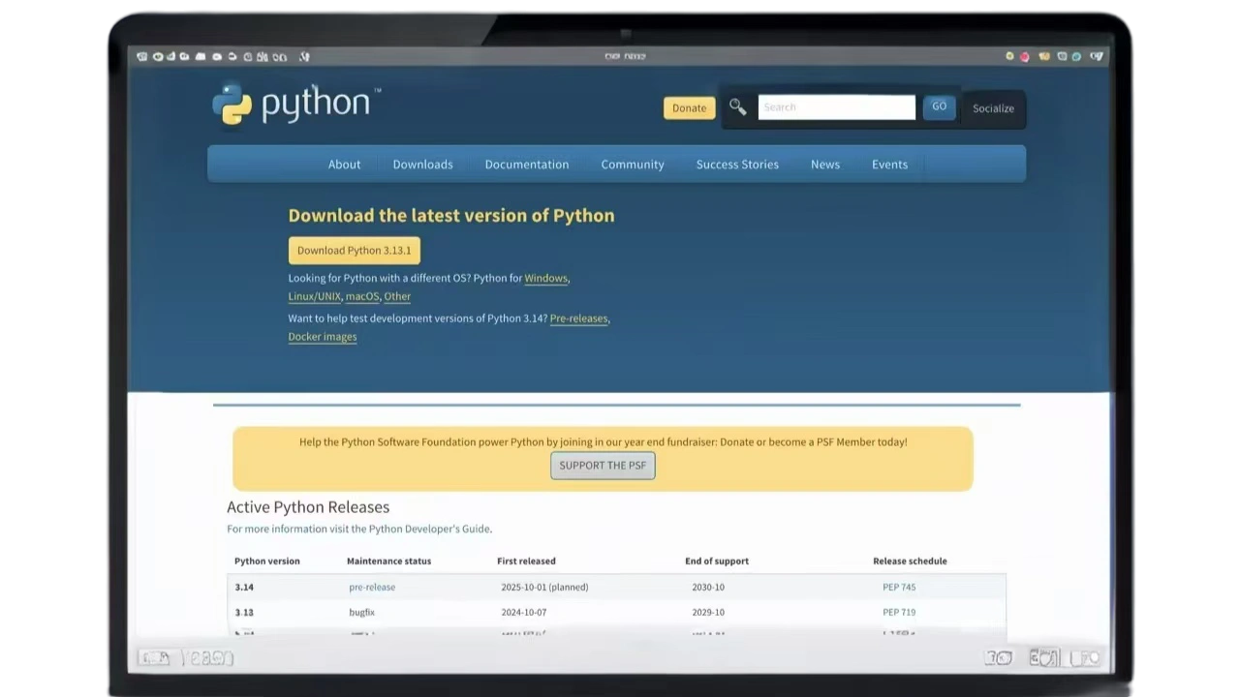Screen dimensions: 1240x697
Task: Open the Success Stories navigation item
Action: (x=737, y=165)
